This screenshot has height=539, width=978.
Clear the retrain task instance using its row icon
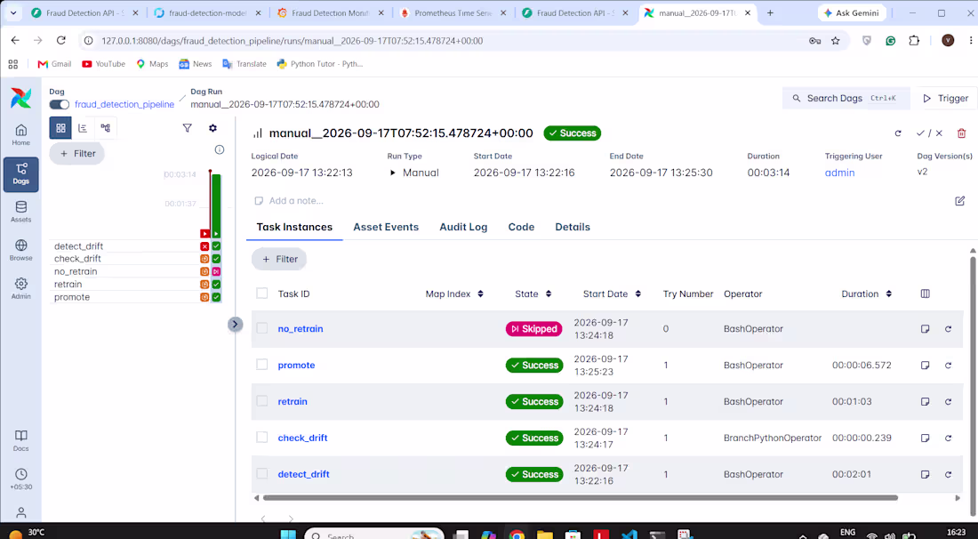(x=948, y=402)
